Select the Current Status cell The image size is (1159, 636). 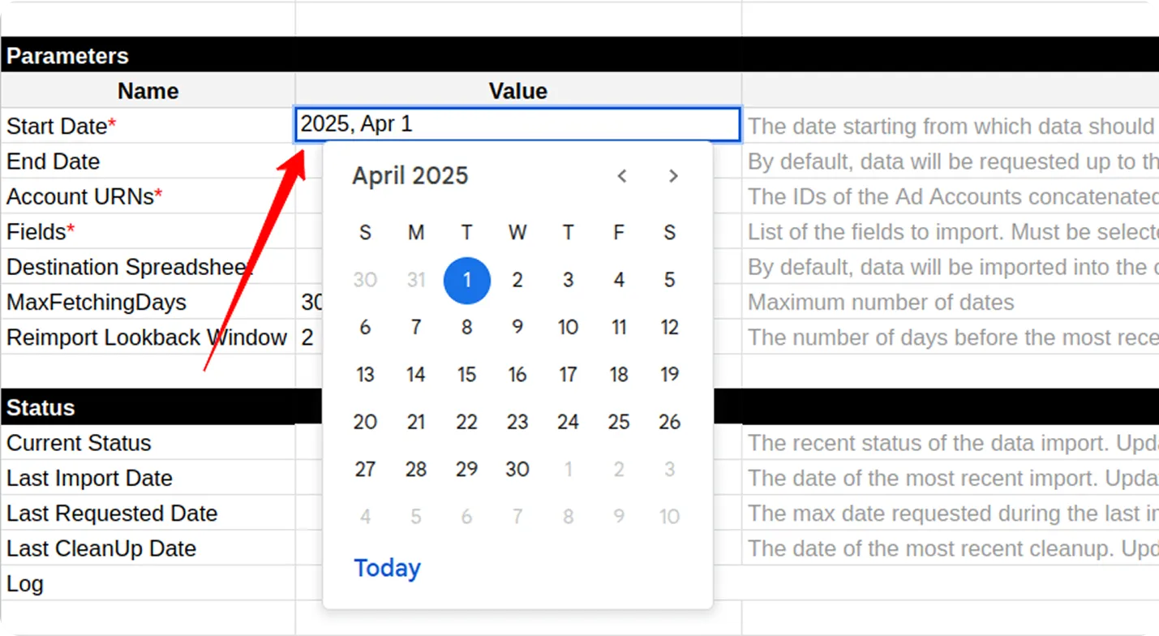pyautogui.click(x=148, y=443)
